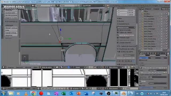Image resolution: width=171 pixels, height=96 pixels.
Task: Open the Outliner editor type selector icon
Action: pyautogui.click(x=141, y=9)
